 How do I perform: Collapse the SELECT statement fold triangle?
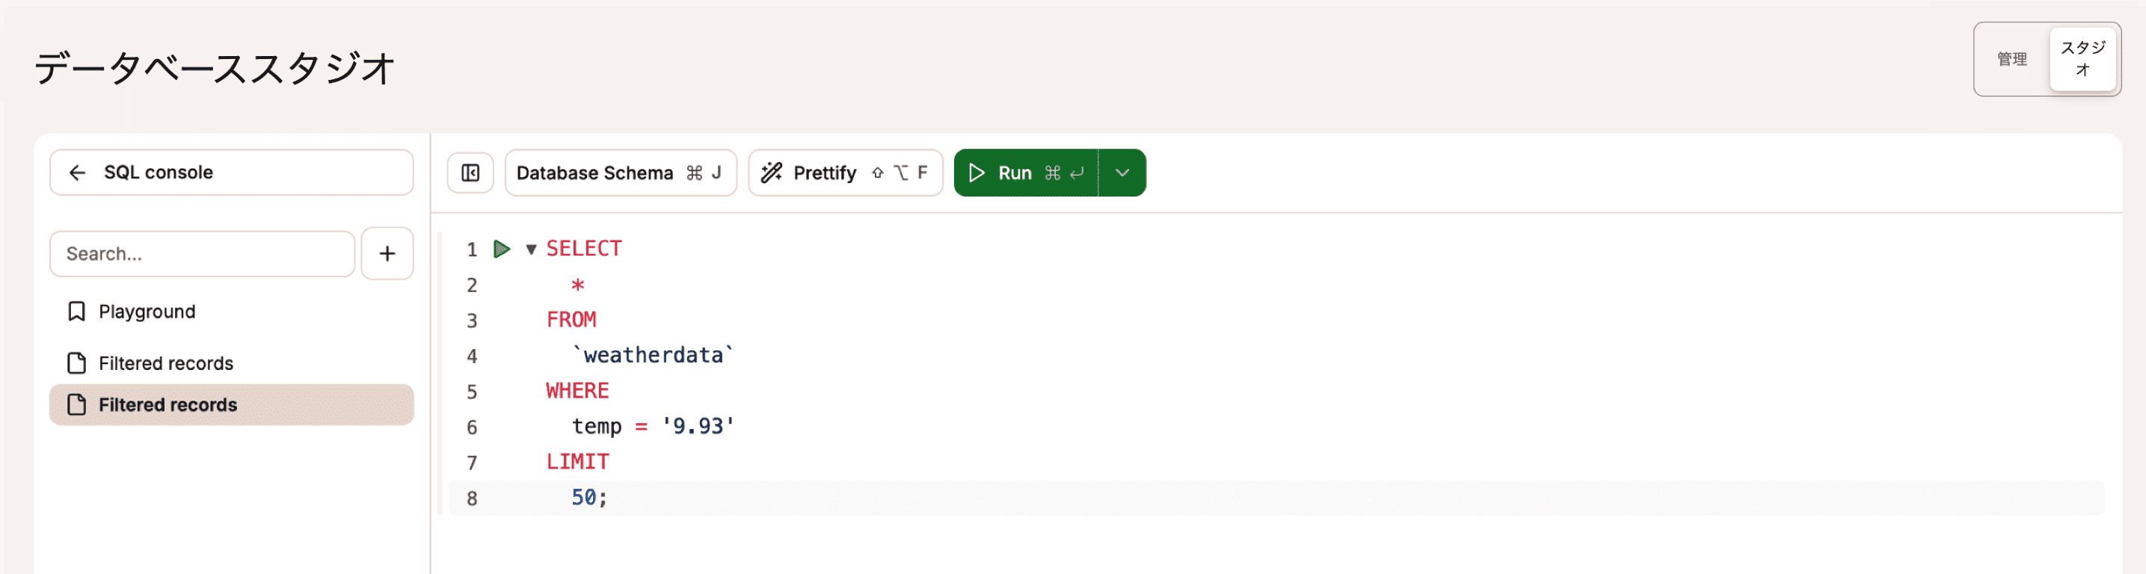531,249
